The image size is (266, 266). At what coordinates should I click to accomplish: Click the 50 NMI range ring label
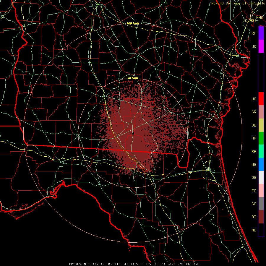point(133,78)
